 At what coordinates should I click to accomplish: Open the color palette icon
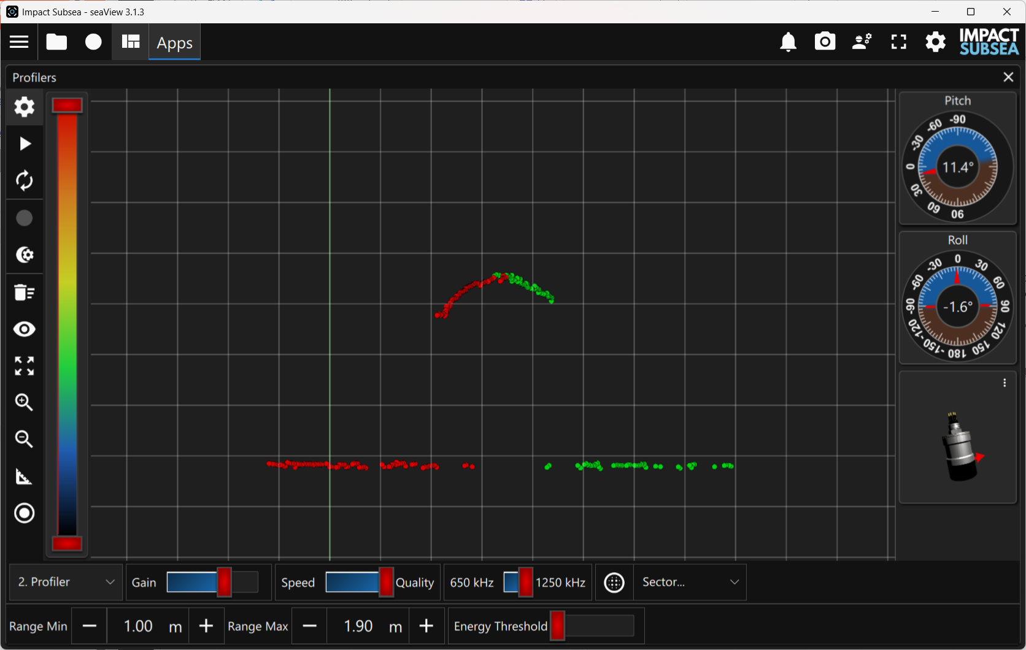(x=25, y=254)
